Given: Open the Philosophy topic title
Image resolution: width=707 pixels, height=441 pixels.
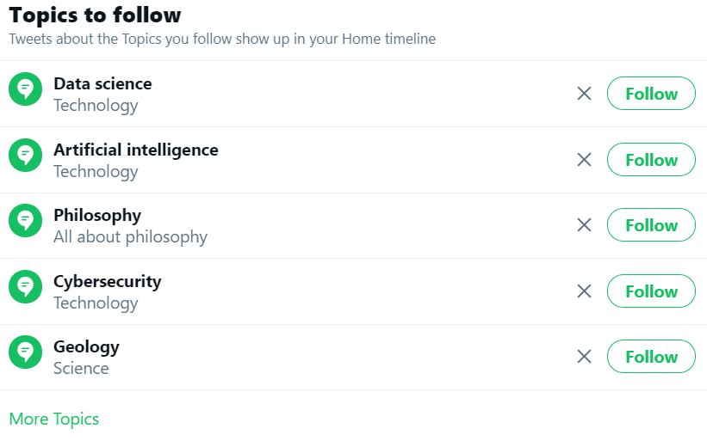Looking at the screenshot, I should coord(97,215).
